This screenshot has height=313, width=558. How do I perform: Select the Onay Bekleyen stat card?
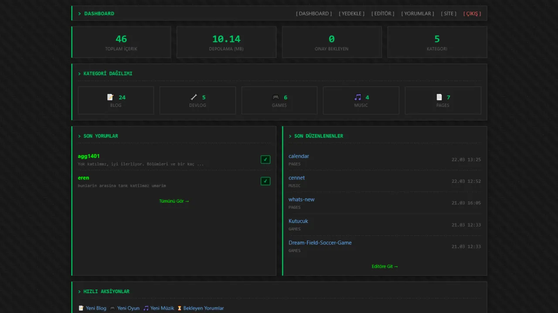tap(331, 42)
